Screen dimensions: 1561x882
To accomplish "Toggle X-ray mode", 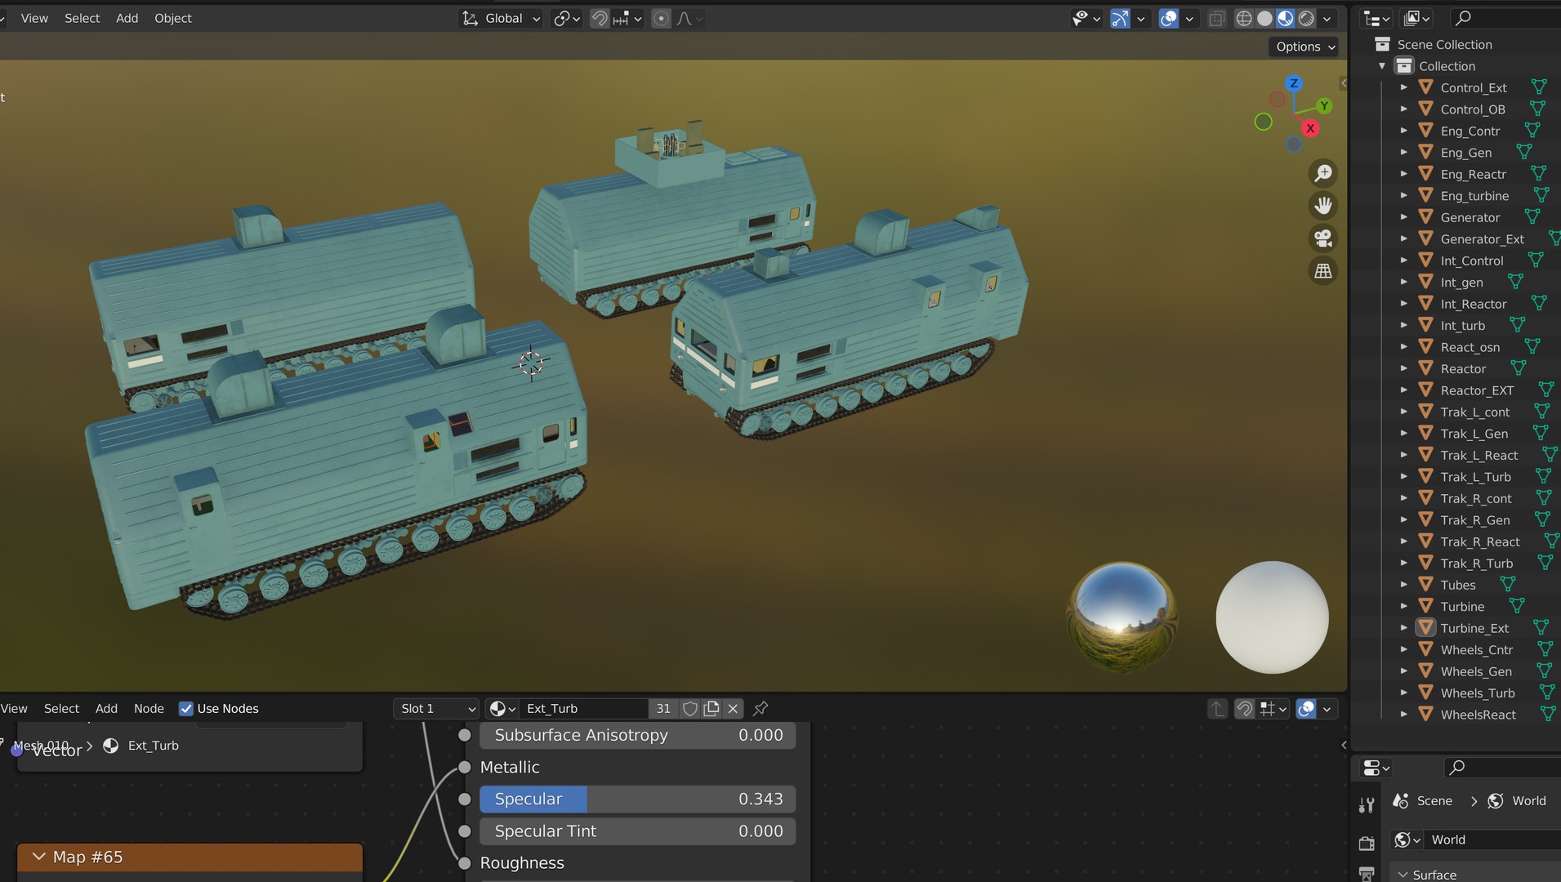I will pos(1217,18).
